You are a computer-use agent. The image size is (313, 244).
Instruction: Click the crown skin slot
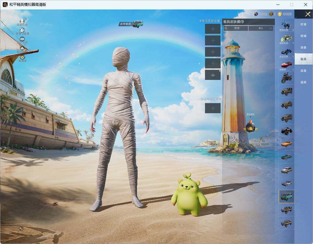click(213, 75)
